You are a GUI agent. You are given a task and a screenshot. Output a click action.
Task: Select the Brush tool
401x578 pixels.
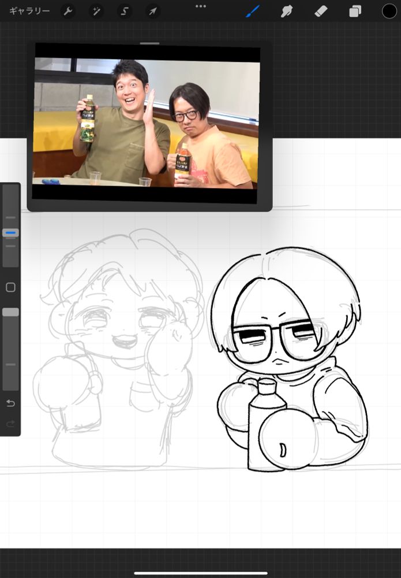tap(253, 12)
